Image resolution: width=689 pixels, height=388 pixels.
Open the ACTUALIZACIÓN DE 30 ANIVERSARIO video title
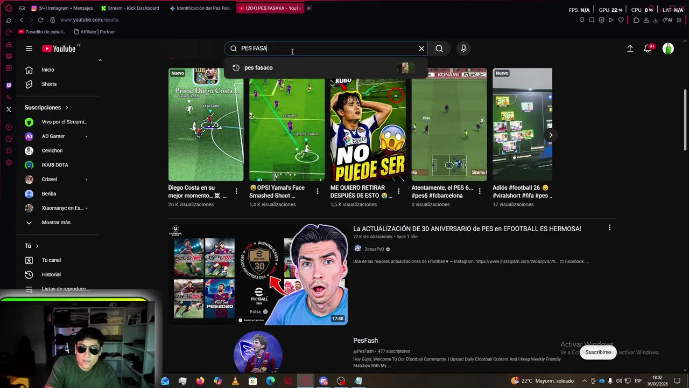(x=467, y=229)
